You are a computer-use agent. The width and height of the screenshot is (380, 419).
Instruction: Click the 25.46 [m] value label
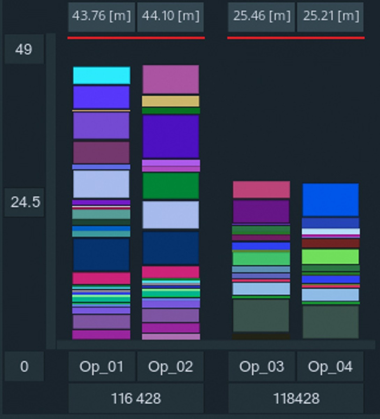(x=261, y=16)
